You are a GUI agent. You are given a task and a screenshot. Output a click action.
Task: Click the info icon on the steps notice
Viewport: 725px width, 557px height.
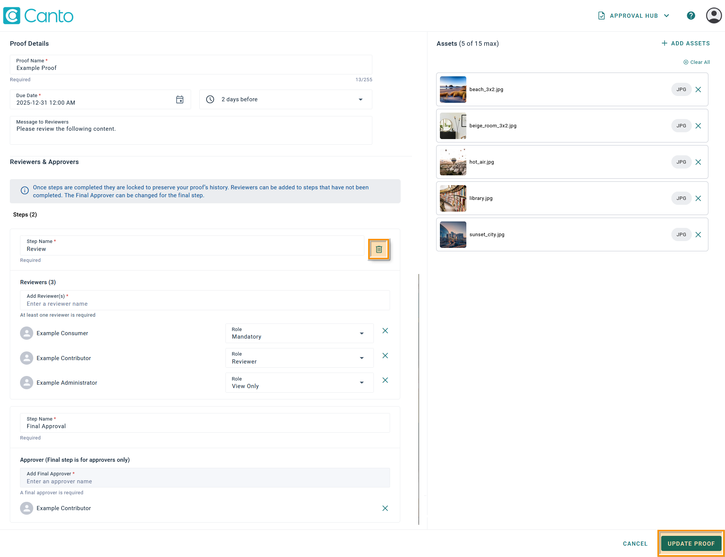[25, 190]
